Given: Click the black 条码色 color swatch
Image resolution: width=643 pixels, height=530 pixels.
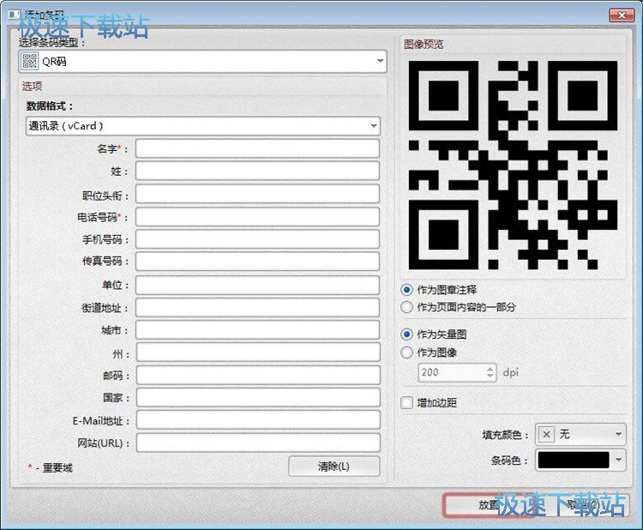Looking at the screenshot, I should coord(574,461).
